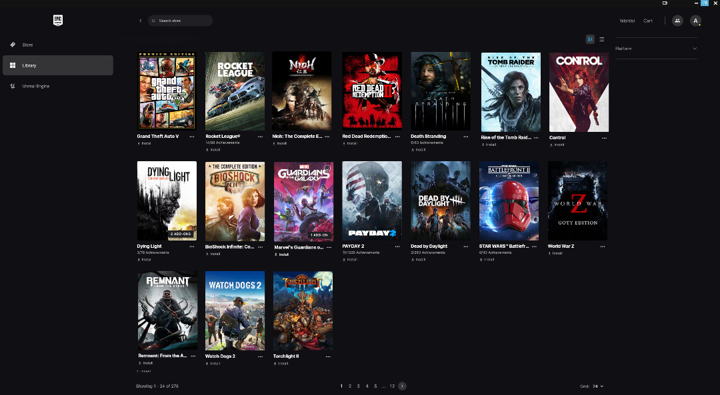Click the Red Dead Redemption title
The width and height of the screenshot is (720, 395).
[367, 137]
